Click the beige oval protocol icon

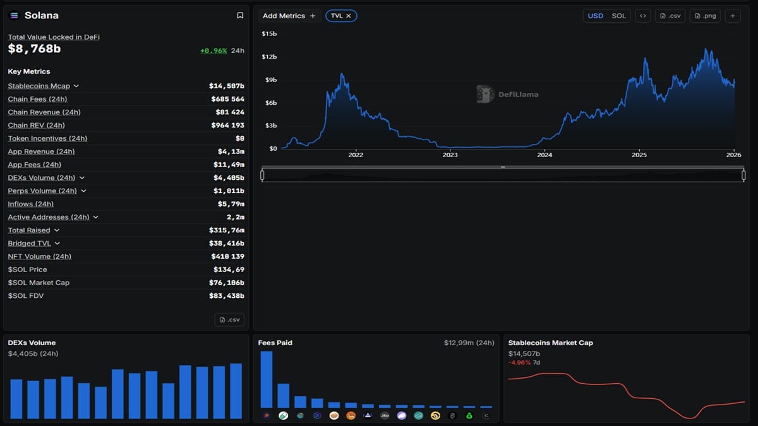334,415
